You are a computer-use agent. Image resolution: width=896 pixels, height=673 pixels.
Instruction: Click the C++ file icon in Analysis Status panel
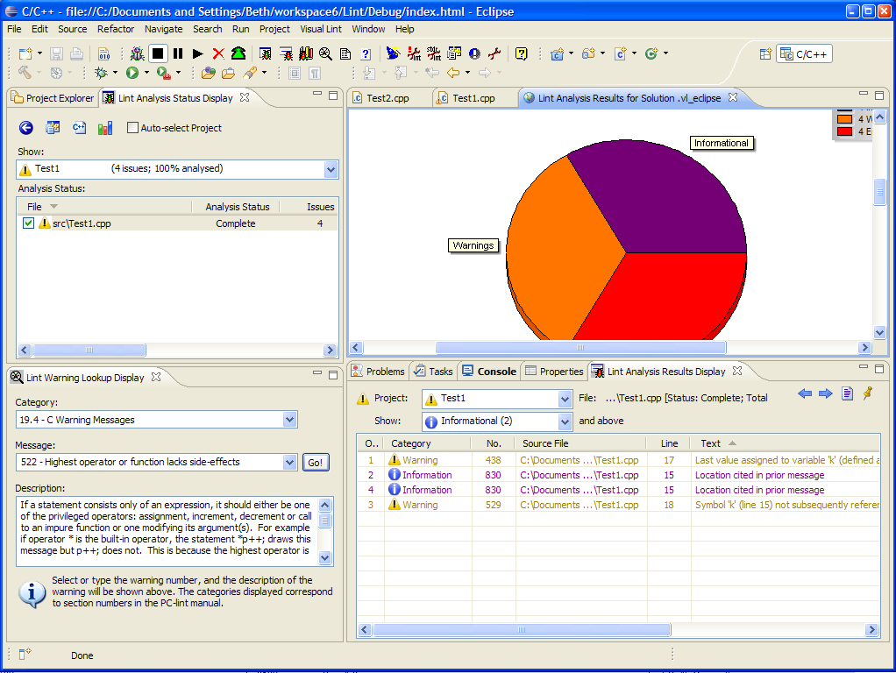point(80,128)
